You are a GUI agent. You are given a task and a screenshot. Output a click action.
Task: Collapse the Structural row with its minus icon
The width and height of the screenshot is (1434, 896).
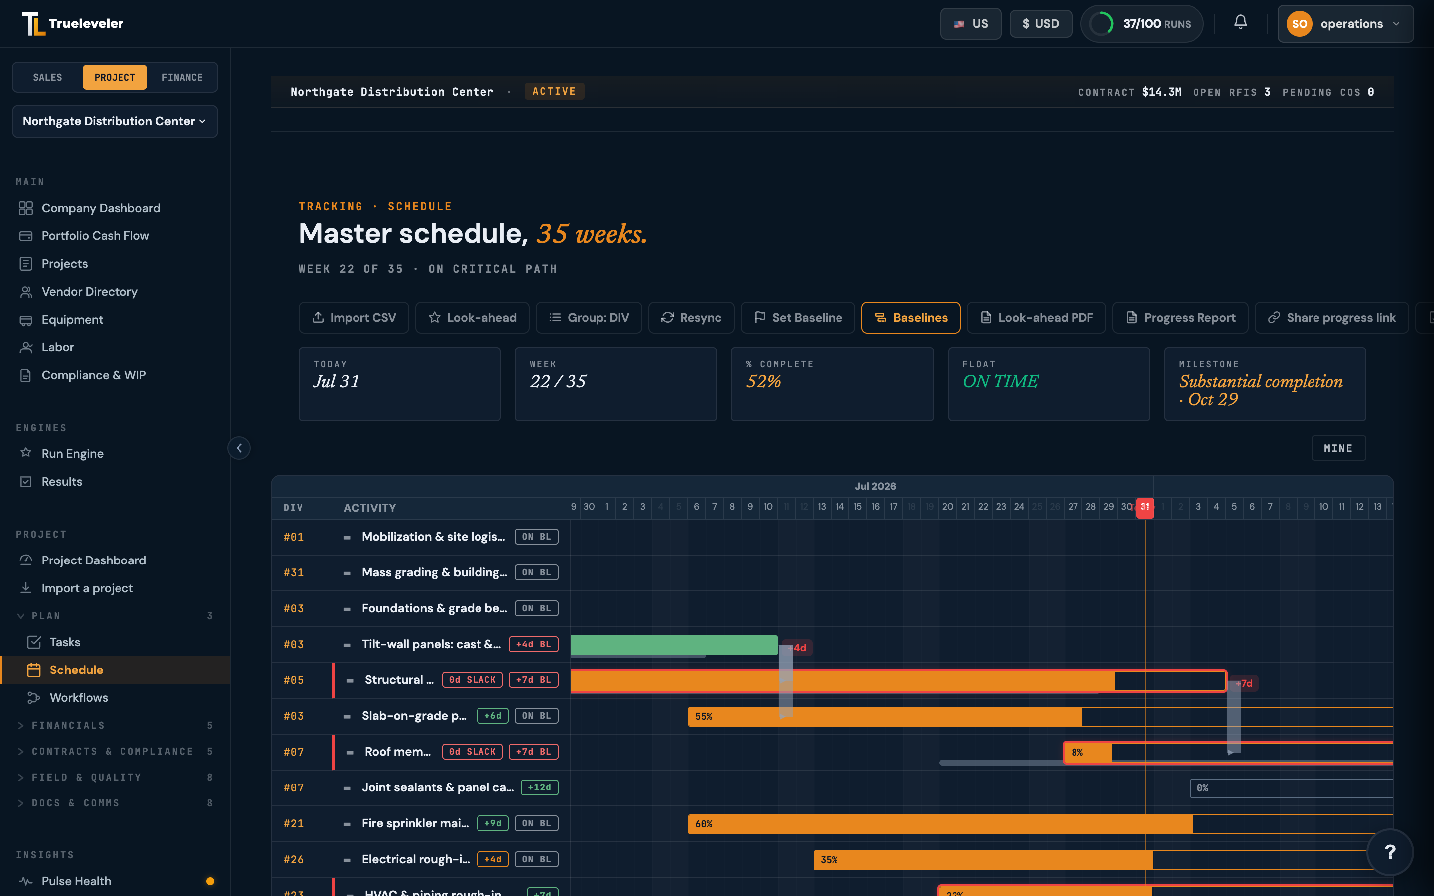coord(350,680)
